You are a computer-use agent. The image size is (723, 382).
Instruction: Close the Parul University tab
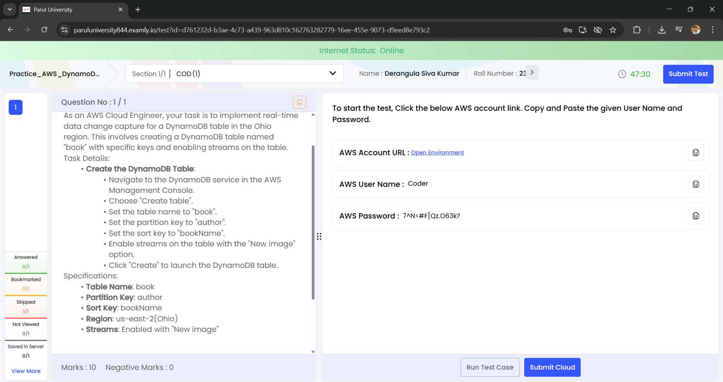click(120, 9)
